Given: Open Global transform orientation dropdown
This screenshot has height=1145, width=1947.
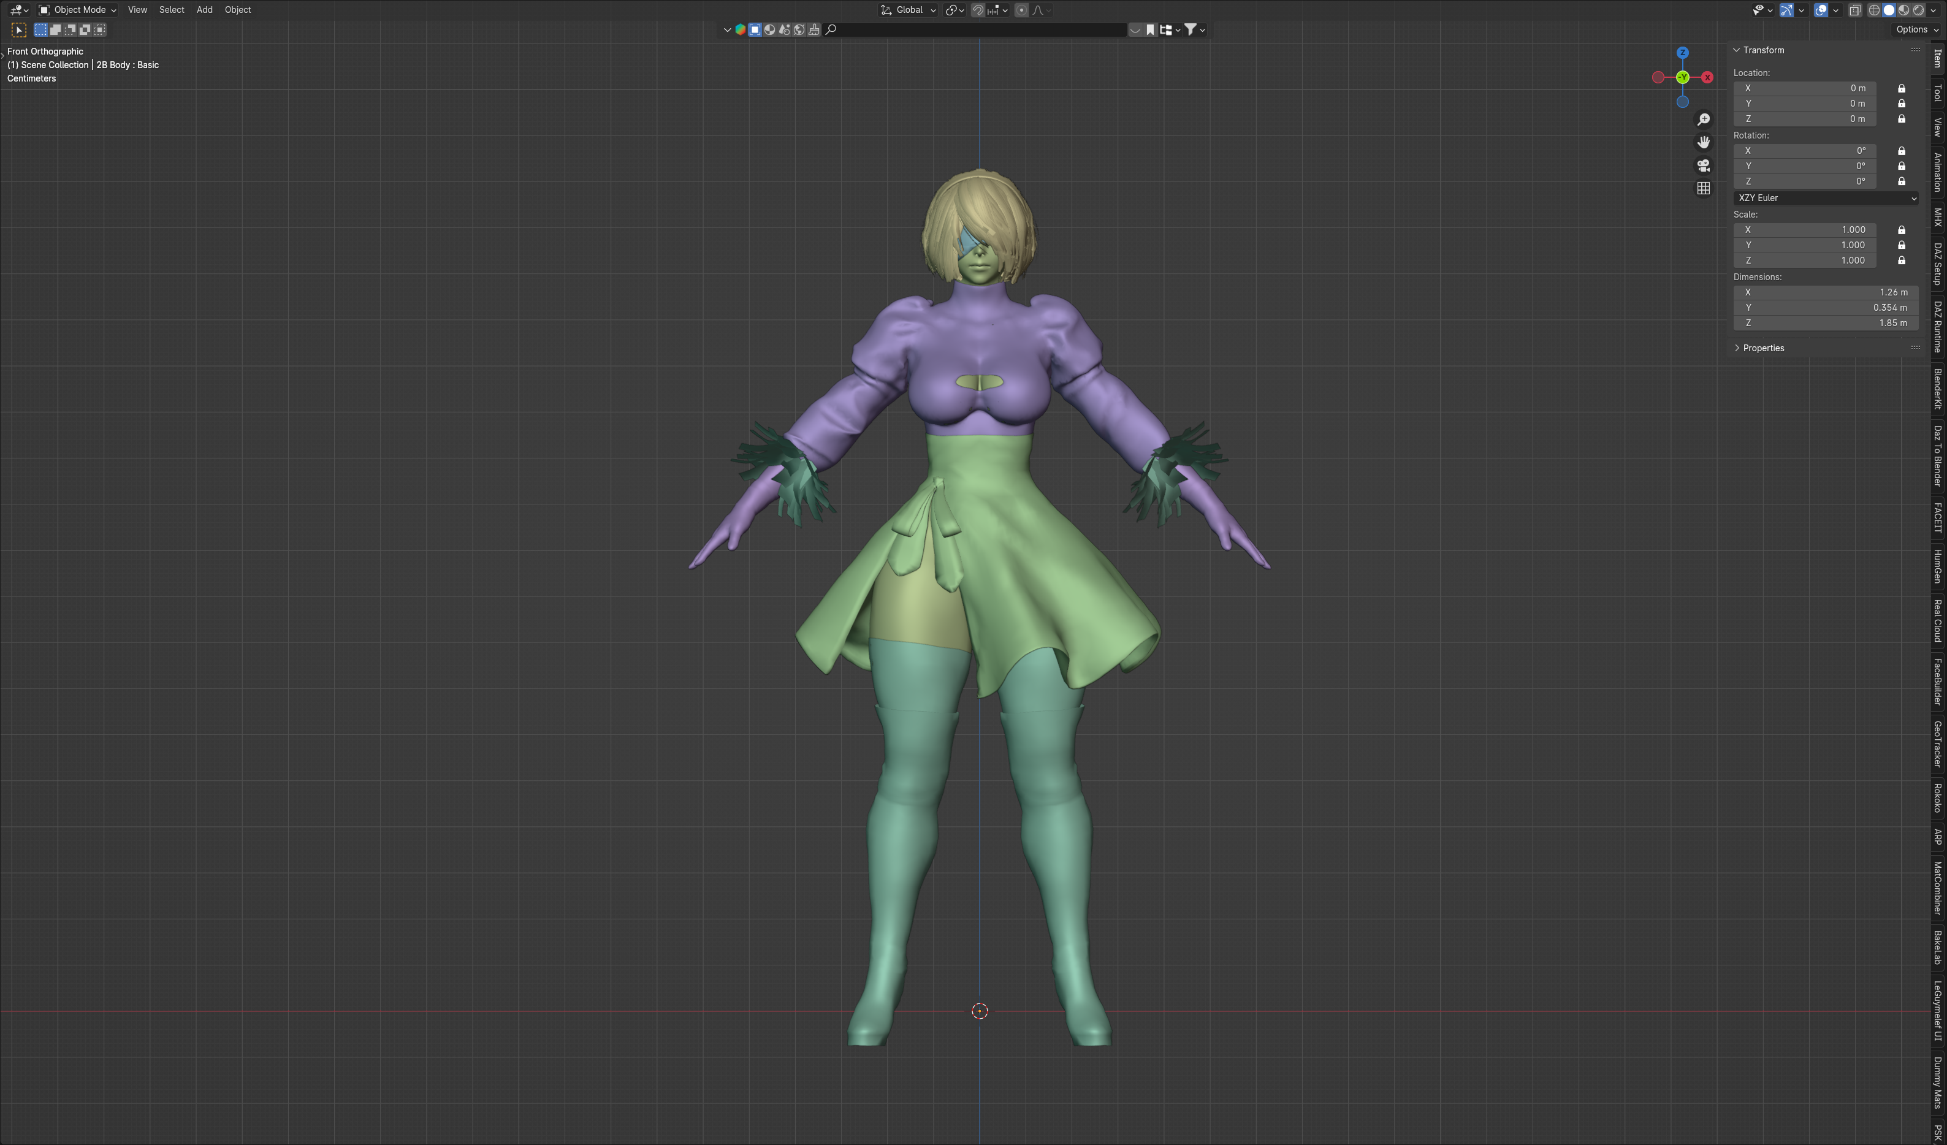Looking at the screenshot, I should 909,10.
